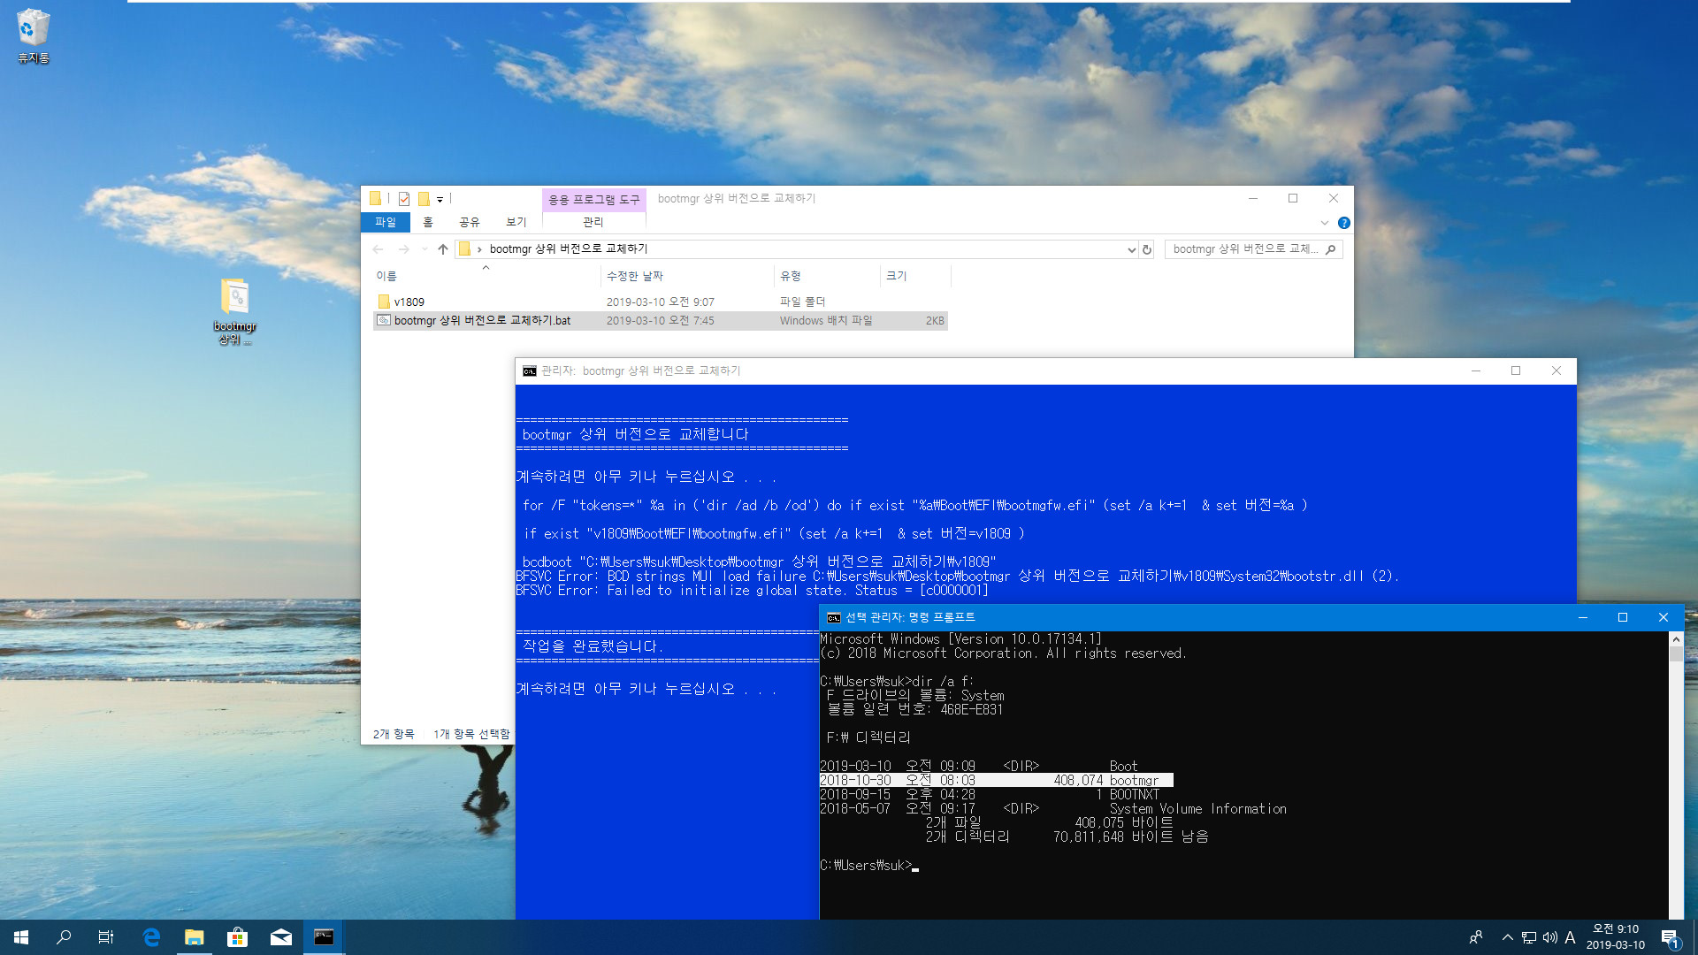
Task: Switch to the 홈 ribbon tab
Action: (x=428, y=222)
